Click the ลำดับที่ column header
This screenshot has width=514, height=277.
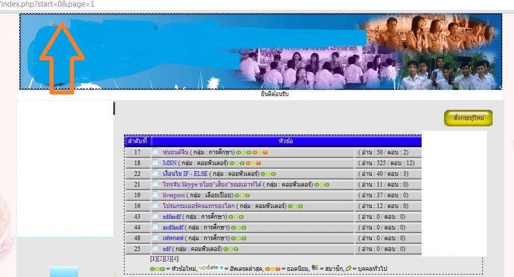tap(137, 141)
